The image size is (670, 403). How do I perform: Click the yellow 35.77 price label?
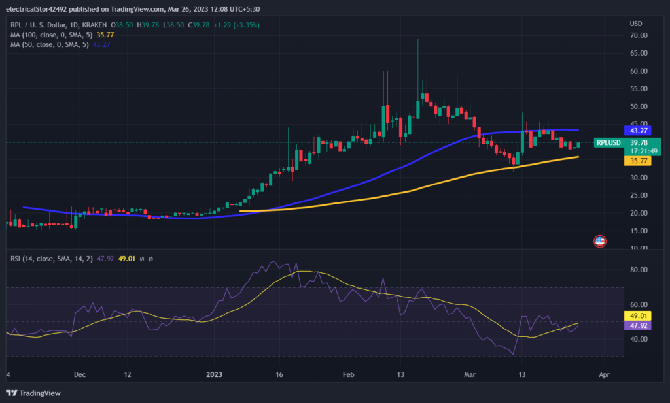[638, 161]
